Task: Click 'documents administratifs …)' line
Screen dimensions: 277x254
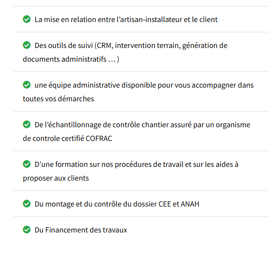Action: (71, 59)
